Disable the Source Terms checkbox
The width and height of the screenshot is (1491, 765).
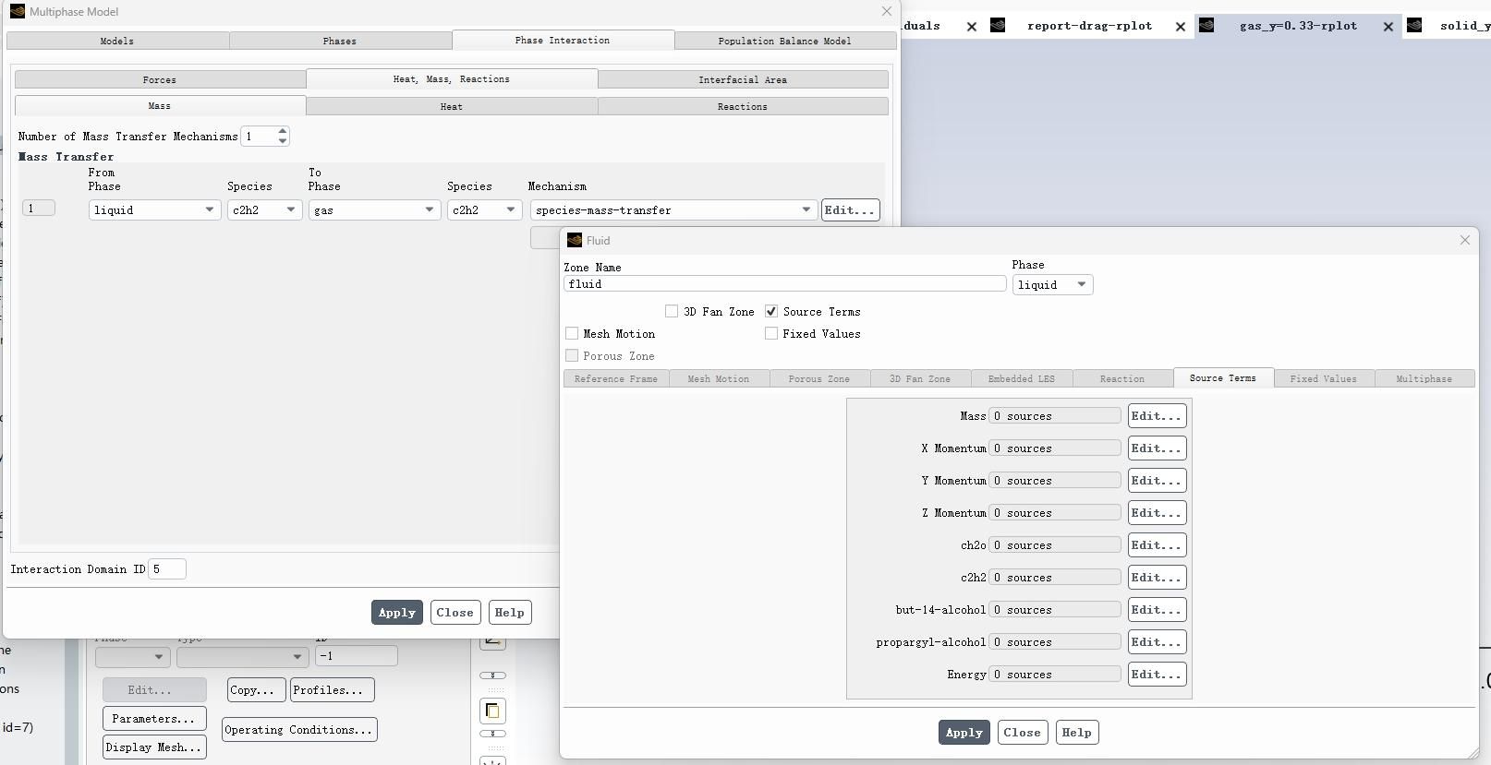pos(771,312)
